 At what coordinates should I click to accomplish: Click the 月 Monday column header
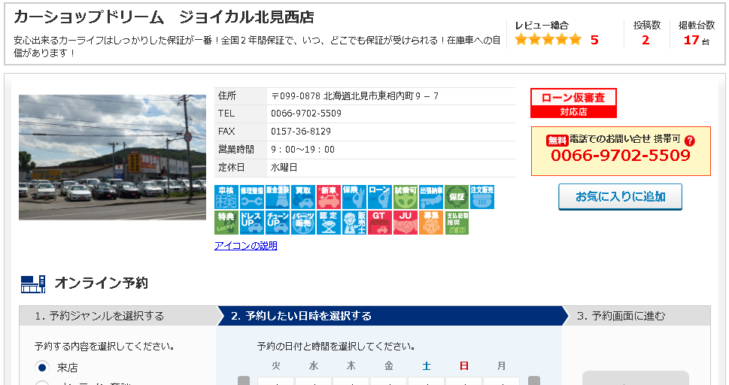[x=501, y=366]
